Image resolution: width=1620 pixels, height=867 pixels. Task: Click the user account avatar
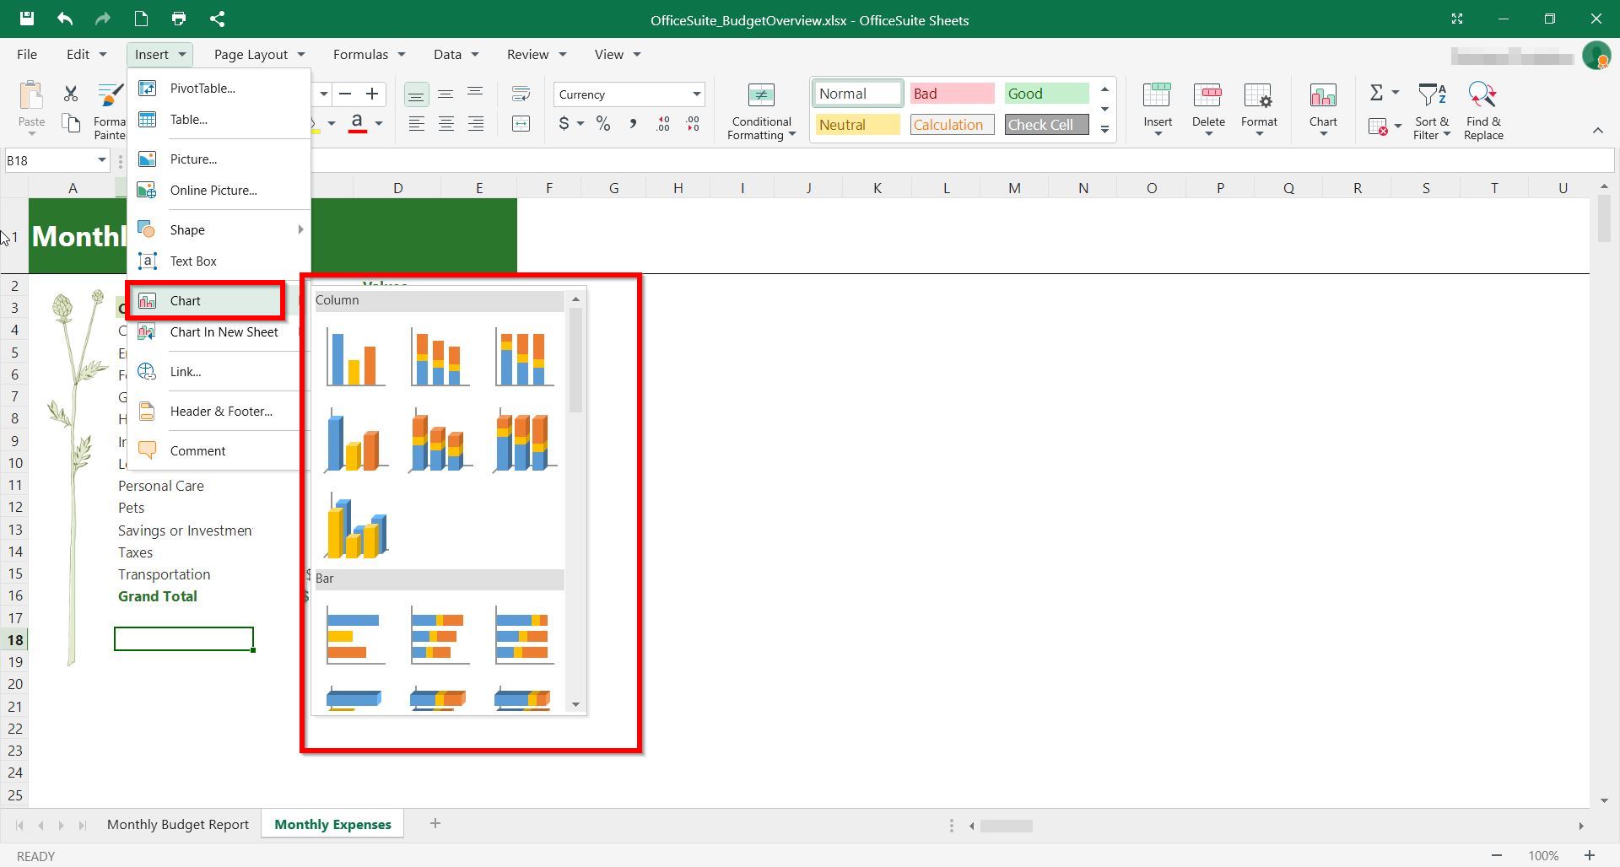click(1596, 56)
